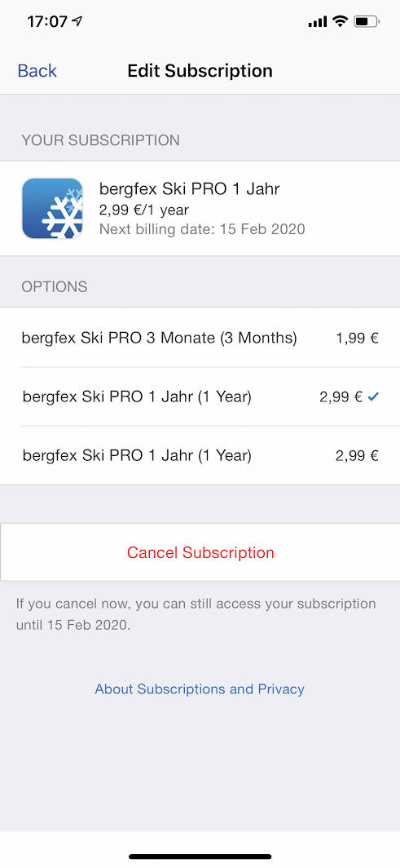
Task: Choose the last 1 Jahr (1 Year) option
Action: point(200,455)
